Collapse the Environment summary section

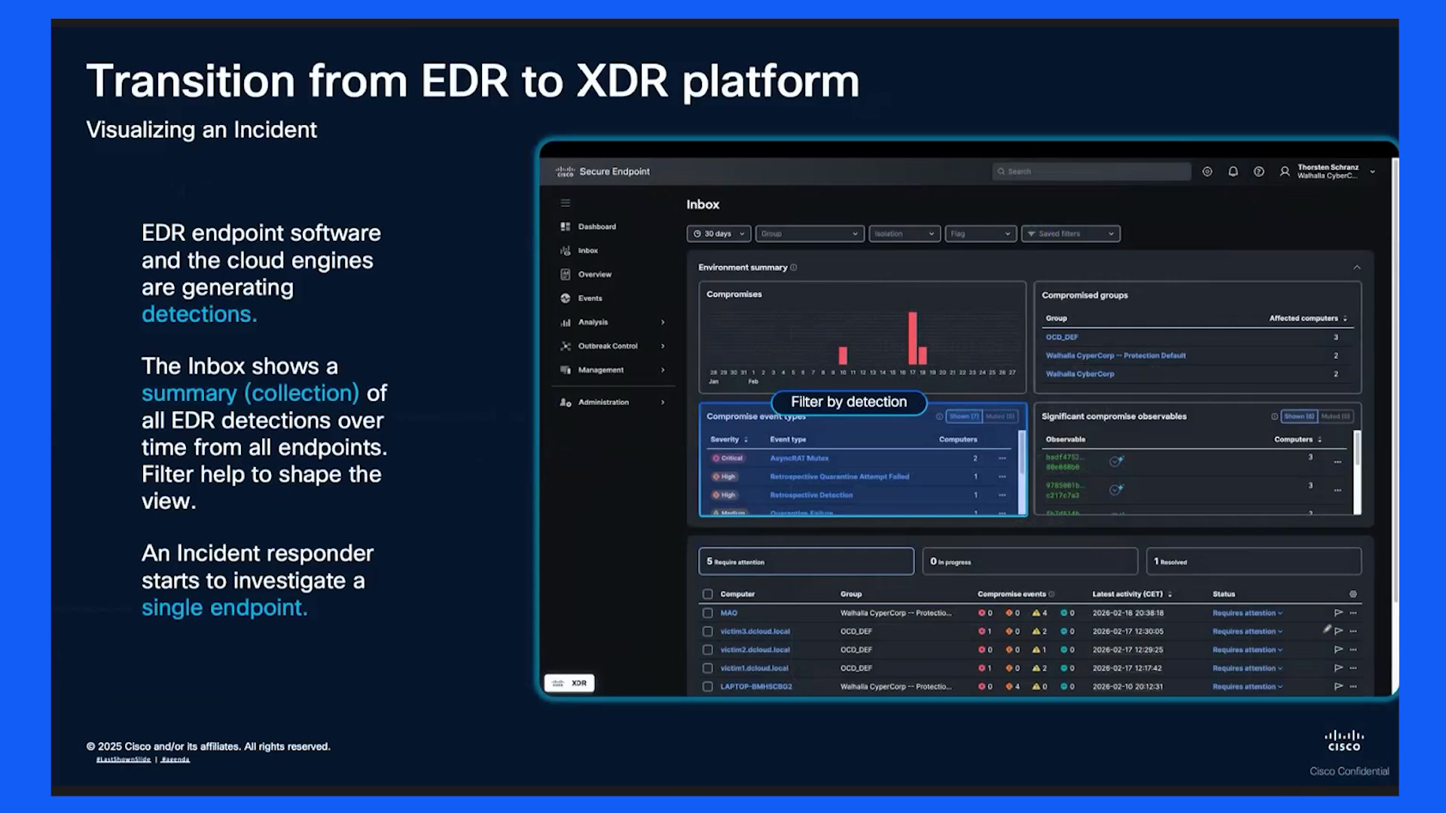click(1356, 267)
